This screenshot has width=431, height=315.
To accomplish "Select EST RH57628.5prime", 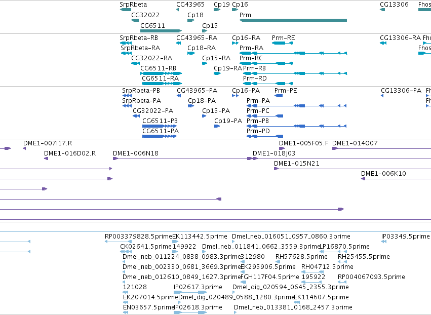I will 301,257.
